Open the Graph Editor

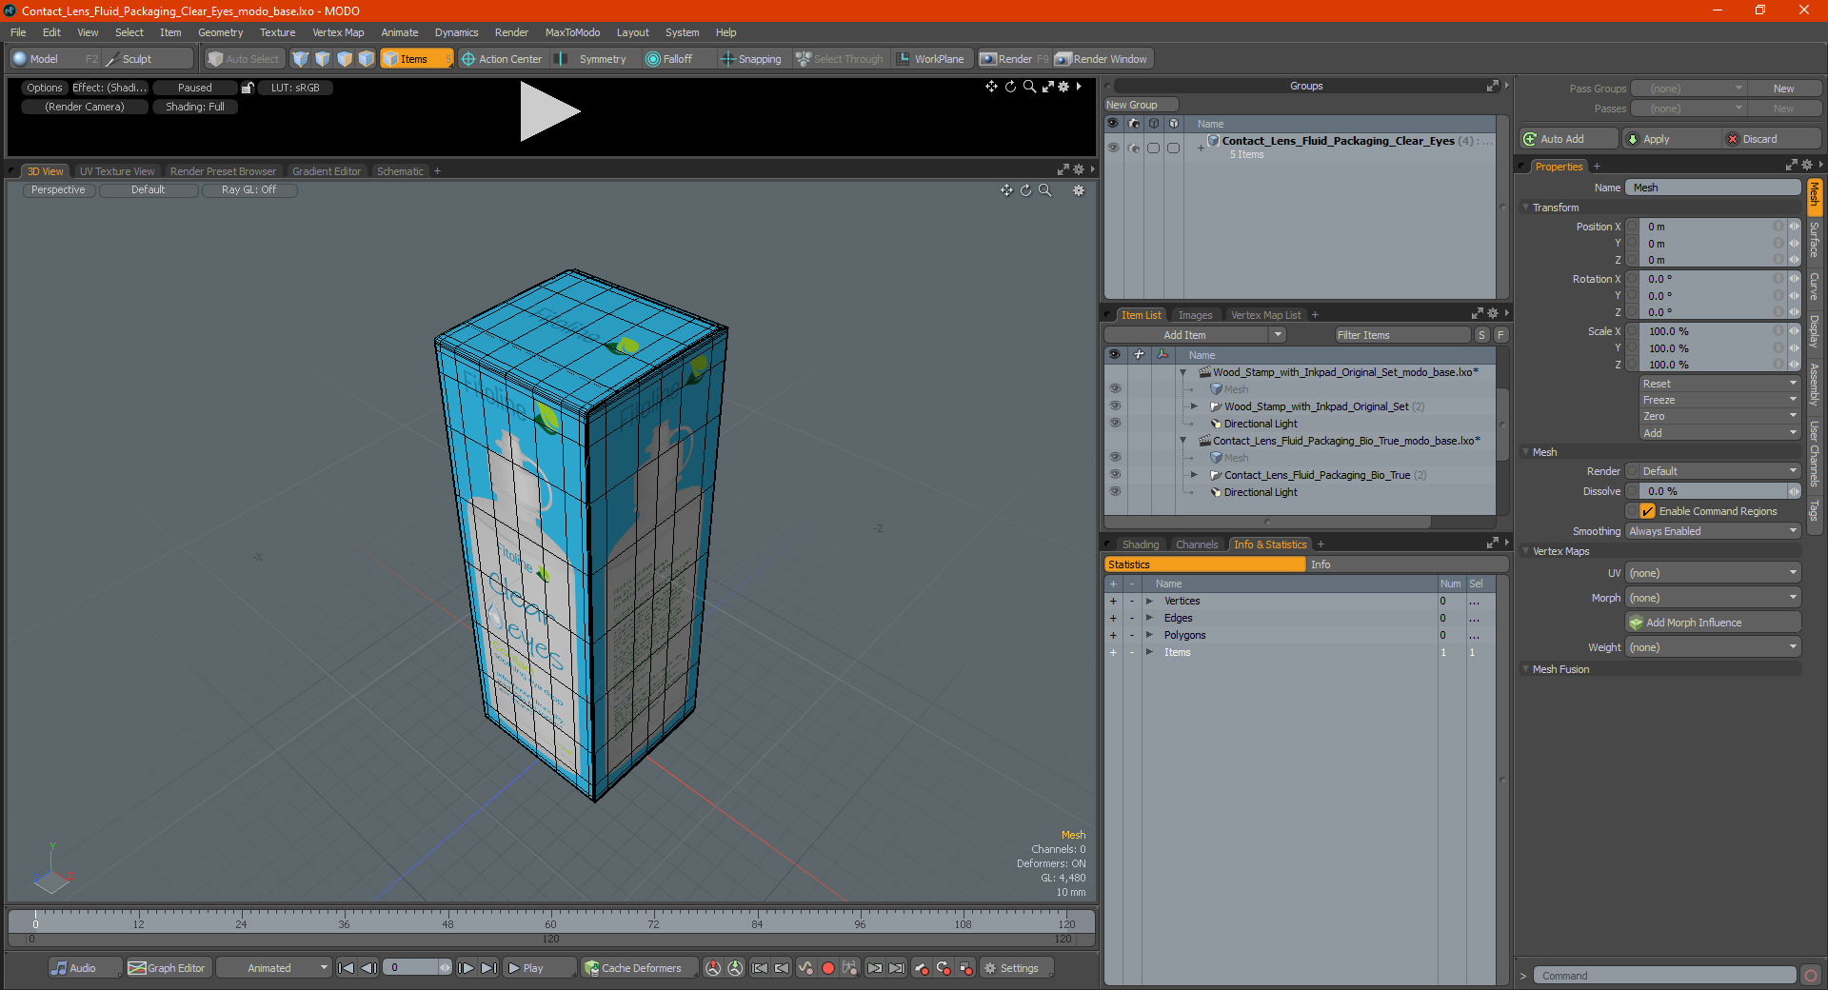pyautogui.click(x=168, y=968)
